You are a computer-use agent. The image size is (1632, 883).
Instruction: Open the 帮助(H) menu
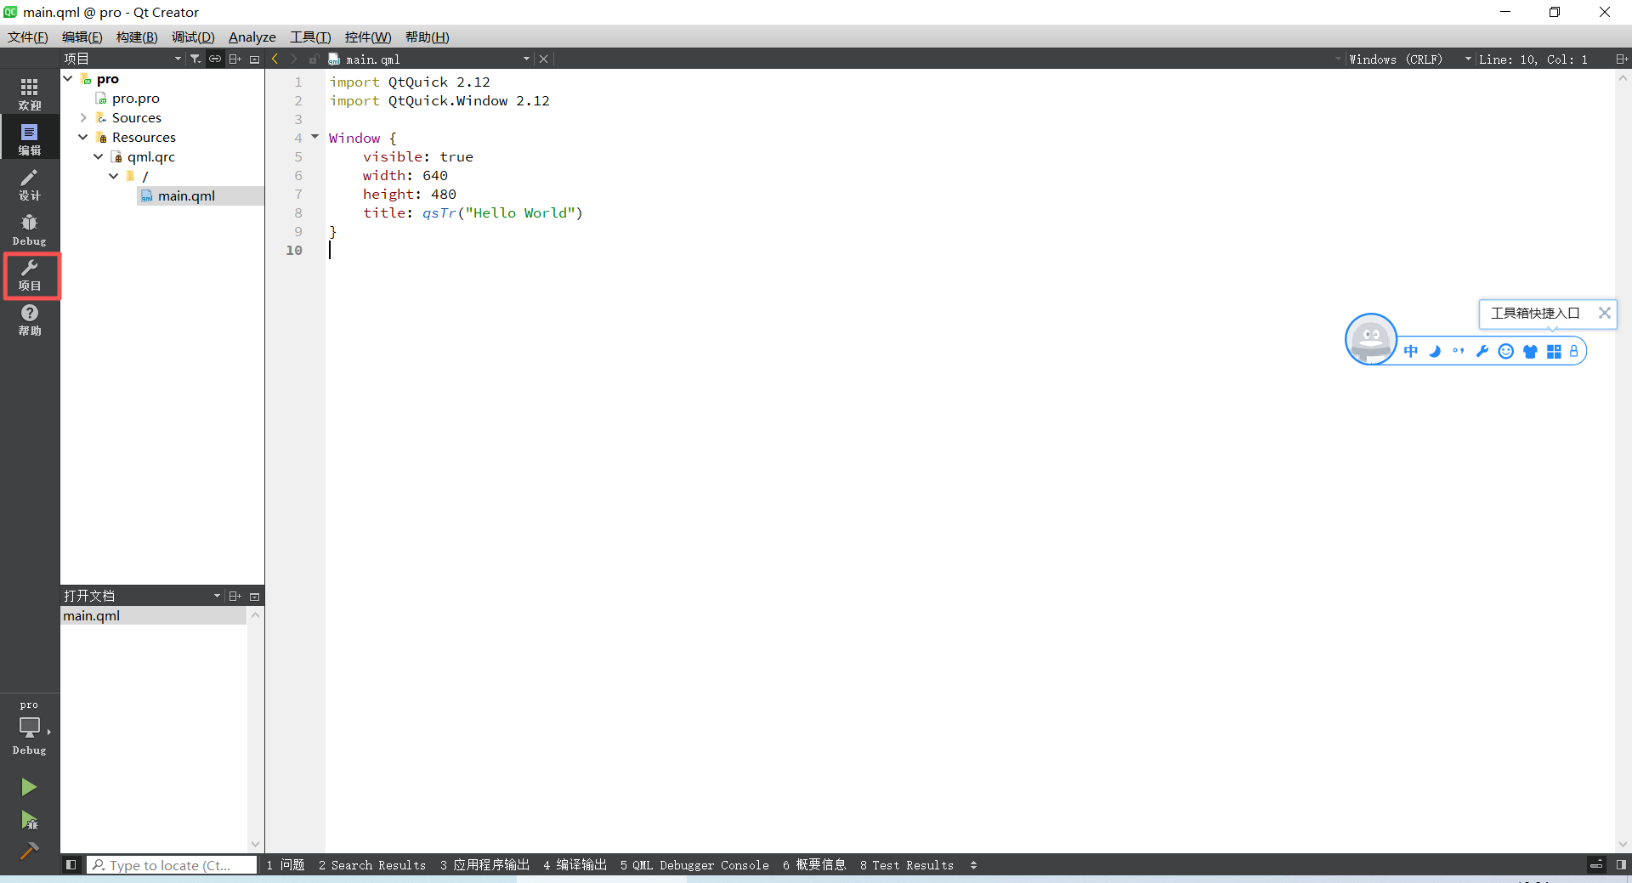(x=428, y=37)
